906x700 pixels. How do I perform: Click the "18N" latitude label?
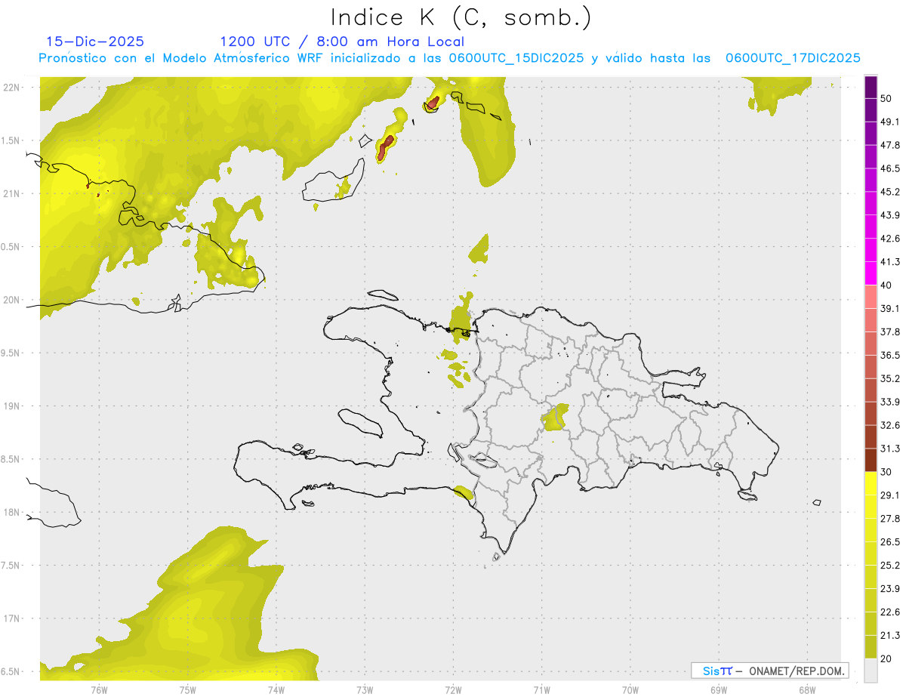point(11,512)
